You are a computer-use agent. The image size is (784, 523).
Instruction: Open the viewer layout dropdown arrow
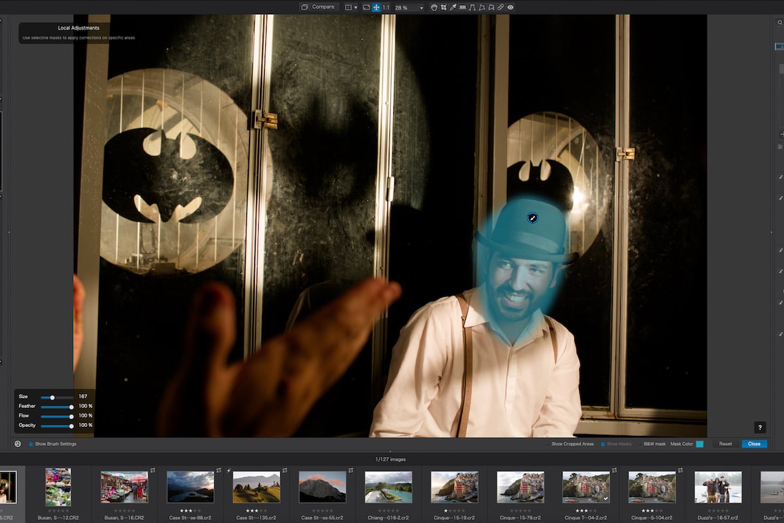(x=356, y=7)
